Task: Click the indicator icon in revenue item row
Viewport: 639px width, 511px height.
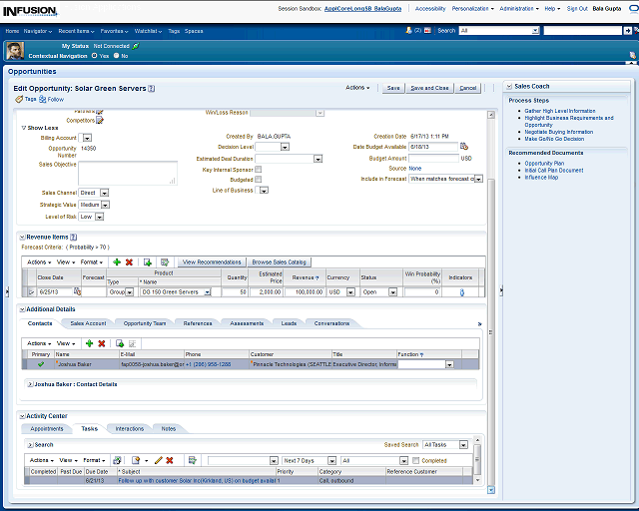Action: tap(461, 292)
